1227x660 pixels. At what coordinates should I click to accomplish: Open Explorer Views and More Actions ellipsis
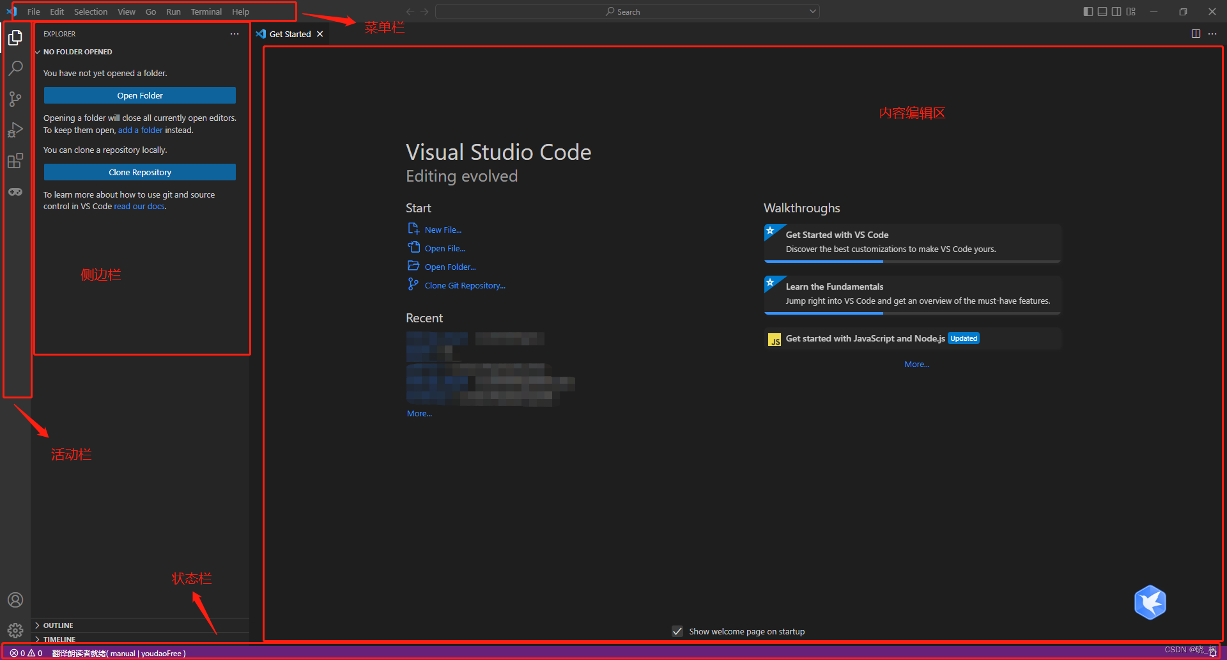[235, 34]
